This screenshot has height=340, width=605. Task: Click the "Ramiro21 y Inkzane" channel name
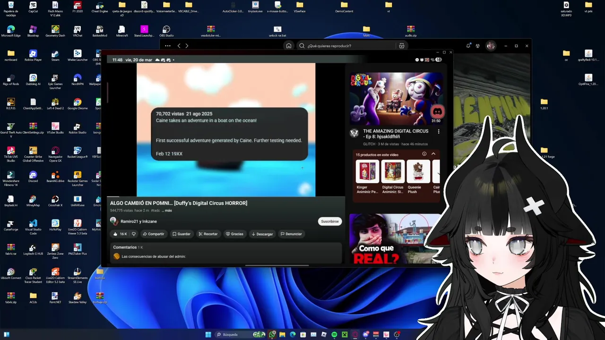(138, 221)
